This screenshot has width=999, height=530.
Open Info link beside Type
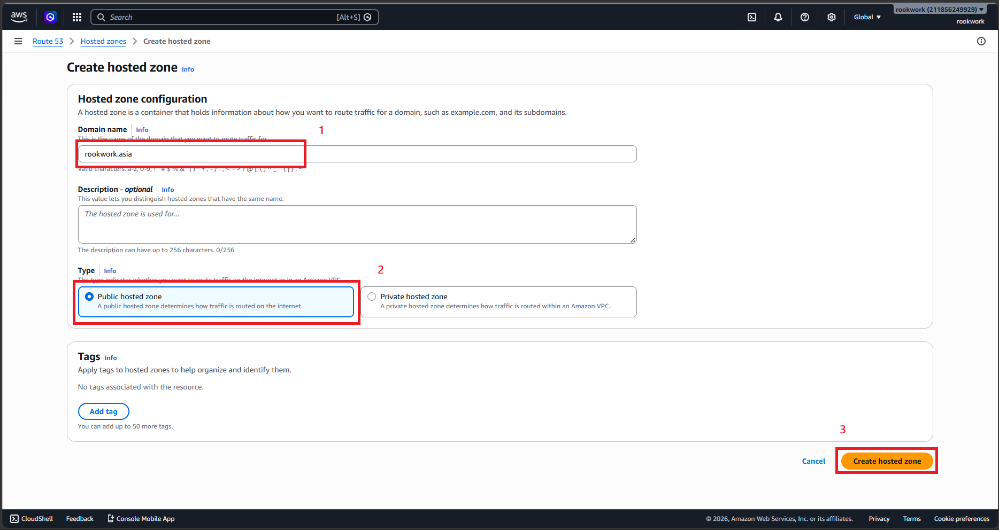(110, 271)
